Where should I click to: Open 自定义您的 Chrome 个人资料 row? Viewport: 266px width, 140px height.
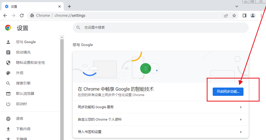[161, 120]
